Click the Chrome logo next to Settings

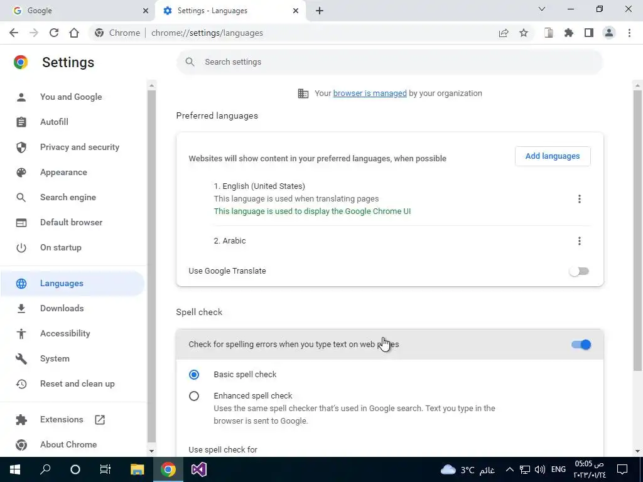pyautogui.click(x=21, y=62)
